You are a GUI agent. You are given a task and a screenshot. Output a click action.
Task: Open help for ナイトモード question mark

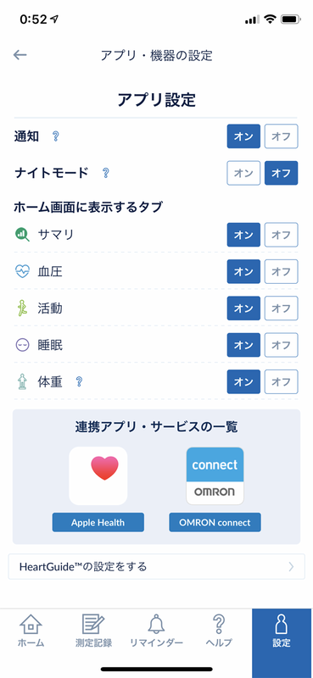[x=105, y=174]
